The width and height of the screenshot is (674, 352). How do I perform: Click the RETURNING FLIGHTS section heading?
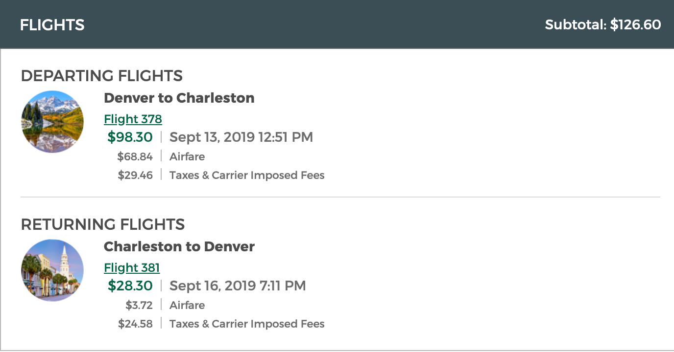tap(103, 224)
